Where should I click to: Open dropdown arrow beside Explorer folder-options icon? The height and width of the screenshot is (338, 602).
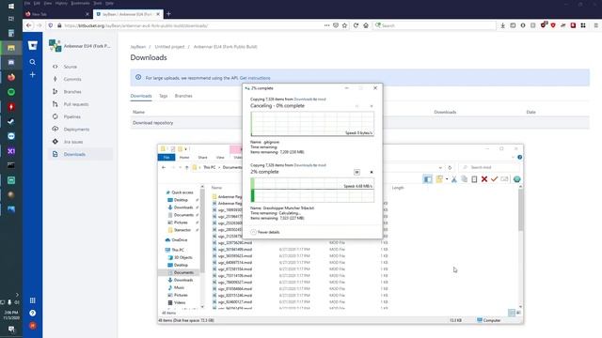tap(447, 179)
